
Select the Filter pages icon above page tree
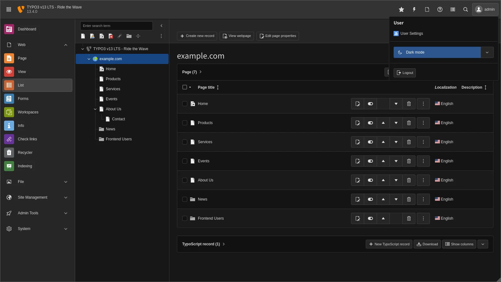[x=138, y=36]
